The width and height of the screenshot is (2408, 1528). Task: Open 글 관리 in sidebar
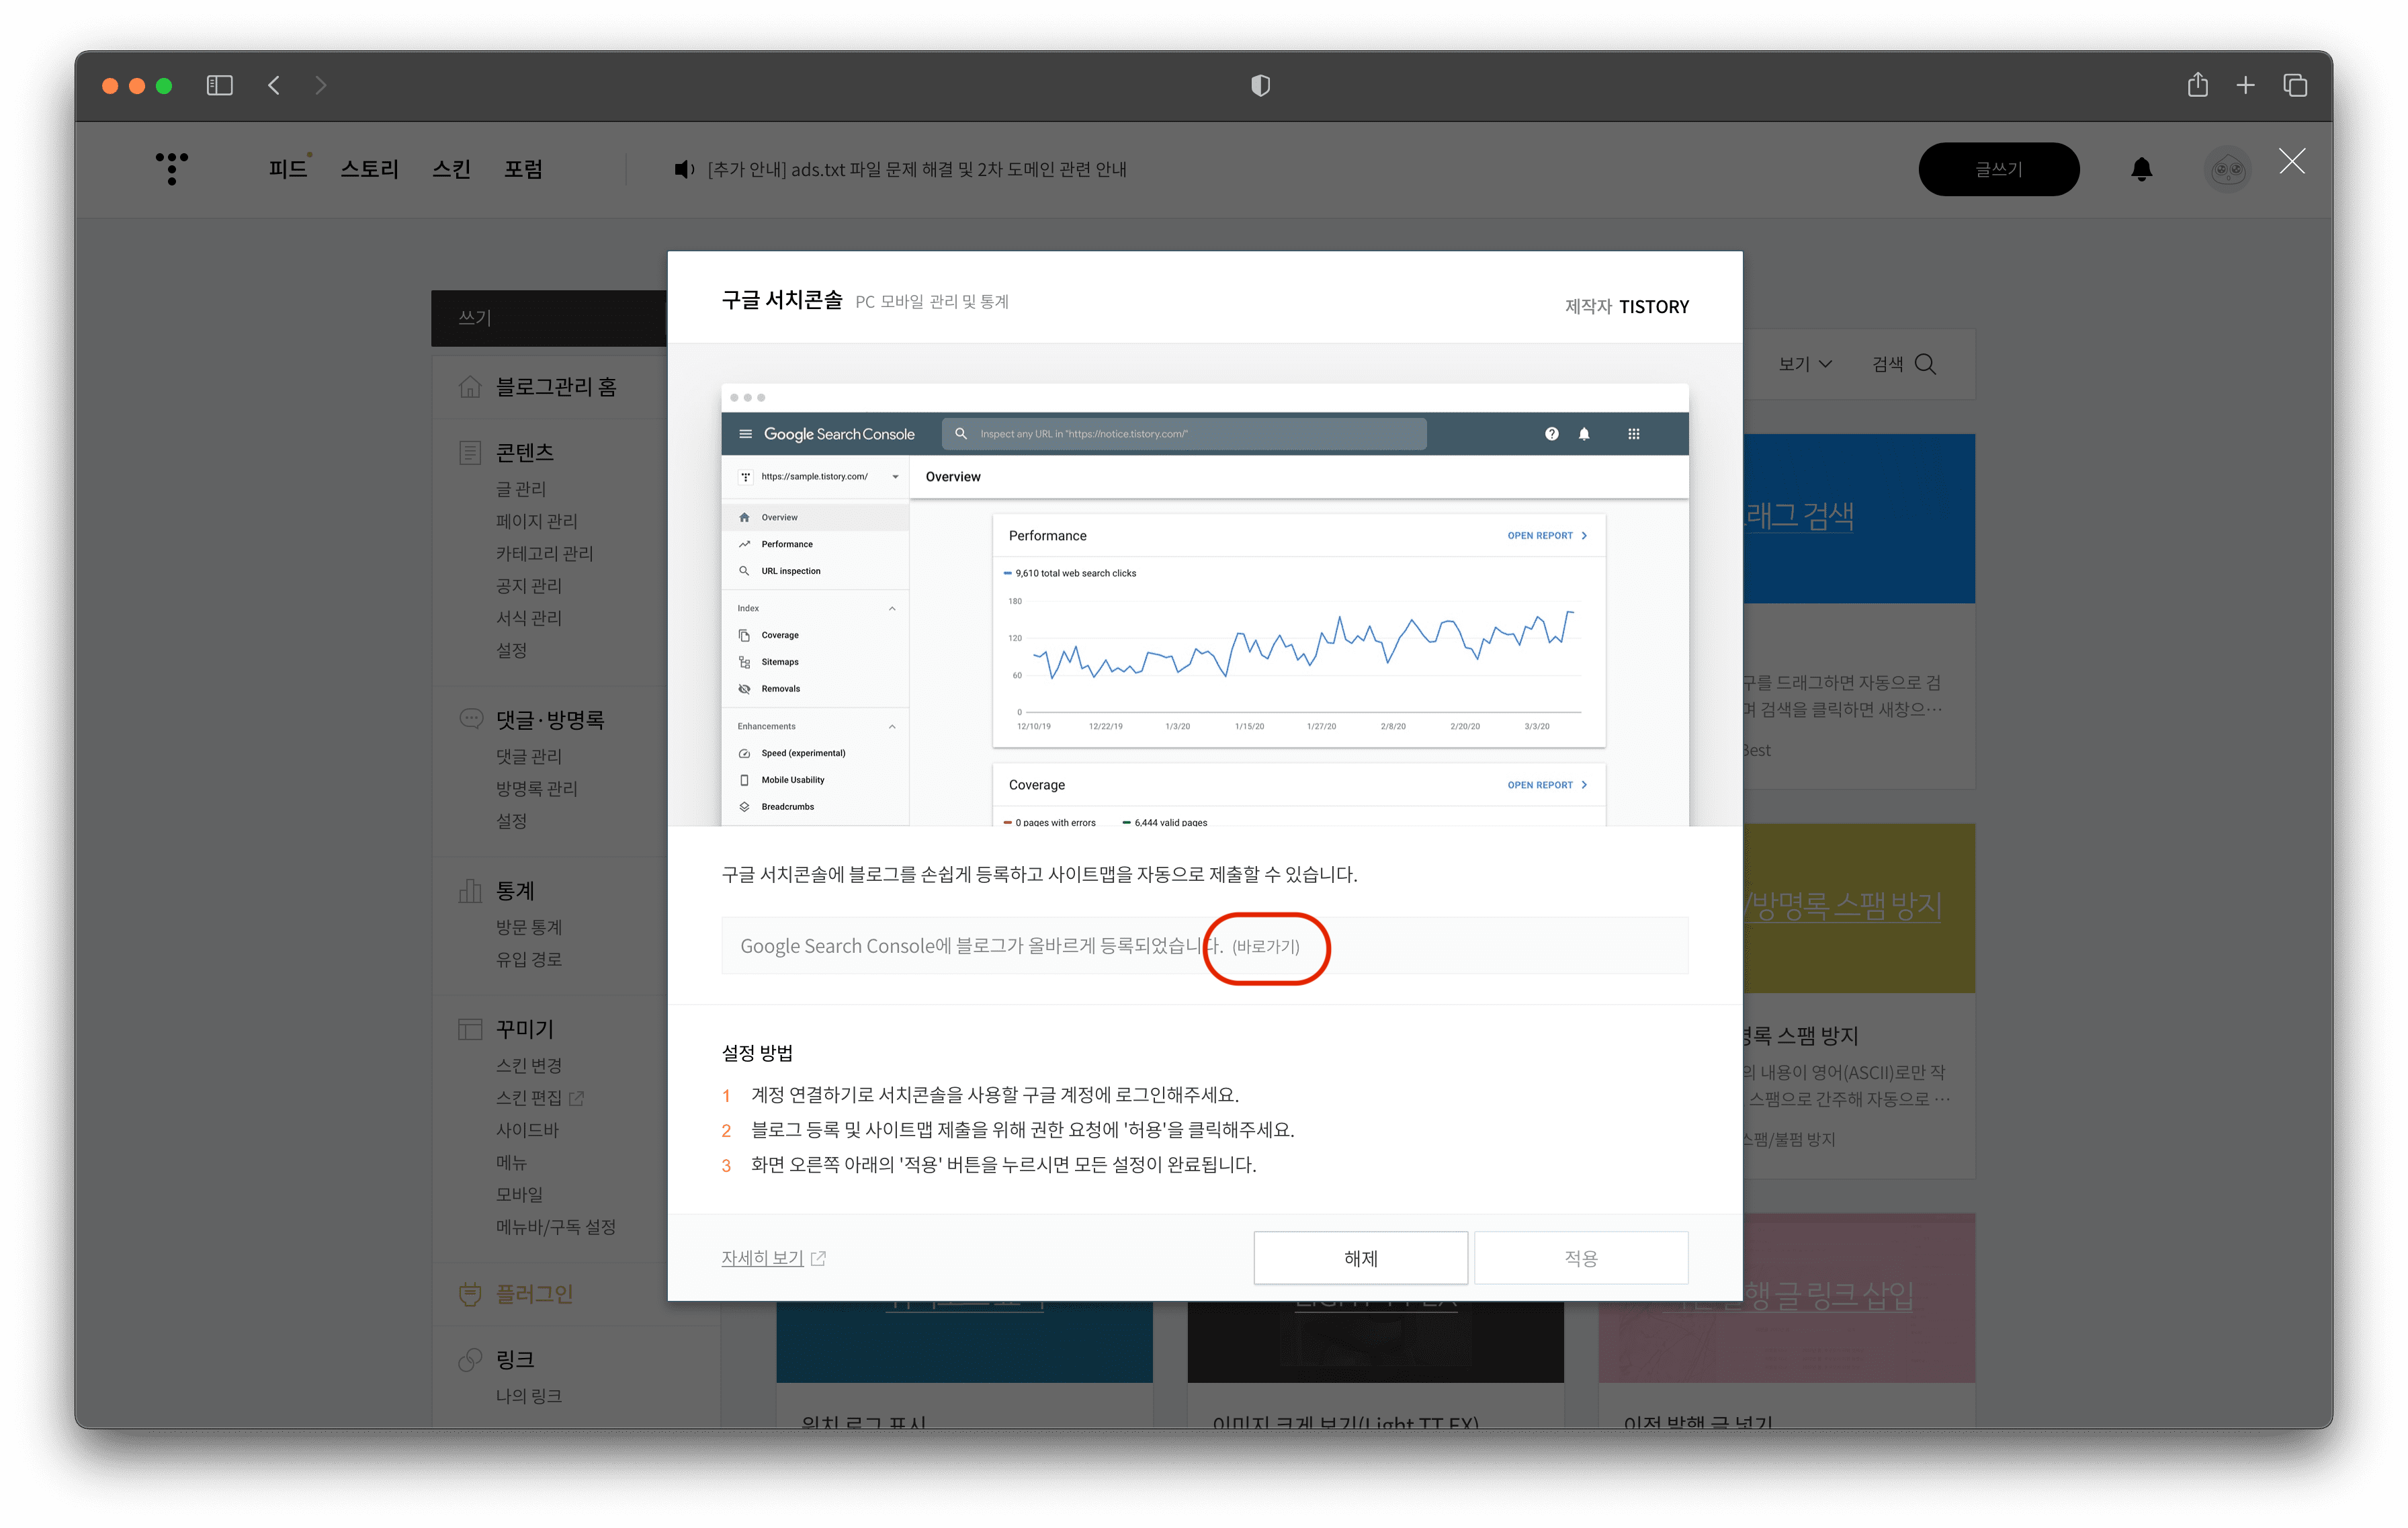(x=521, y=489)
